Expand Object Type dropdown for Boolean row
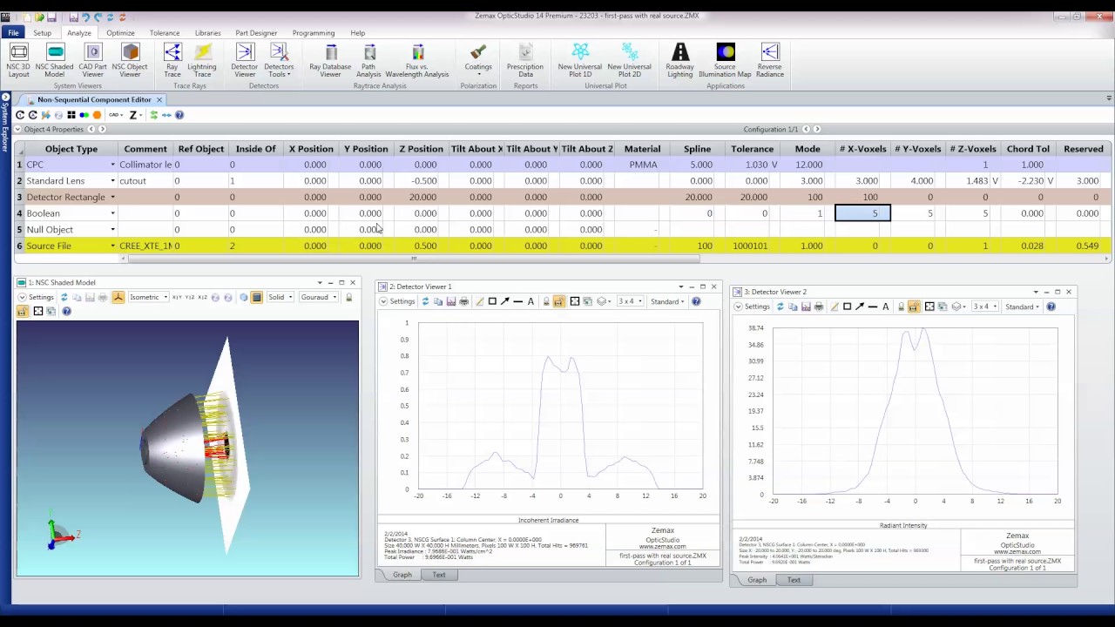1115x627 pixels. [x=112, y=213]
